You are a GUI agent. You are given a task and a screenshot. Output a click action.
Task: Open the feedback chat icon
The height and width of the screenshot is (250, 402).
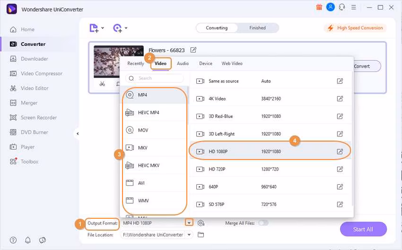[42, 240]
